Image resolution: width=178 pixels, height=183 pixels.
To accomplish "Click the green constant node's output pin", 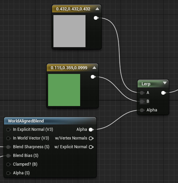I will 93,77.
